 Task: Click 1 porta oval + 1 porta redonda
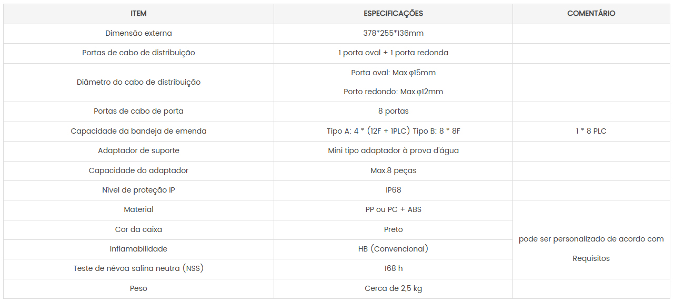point(393,53)
